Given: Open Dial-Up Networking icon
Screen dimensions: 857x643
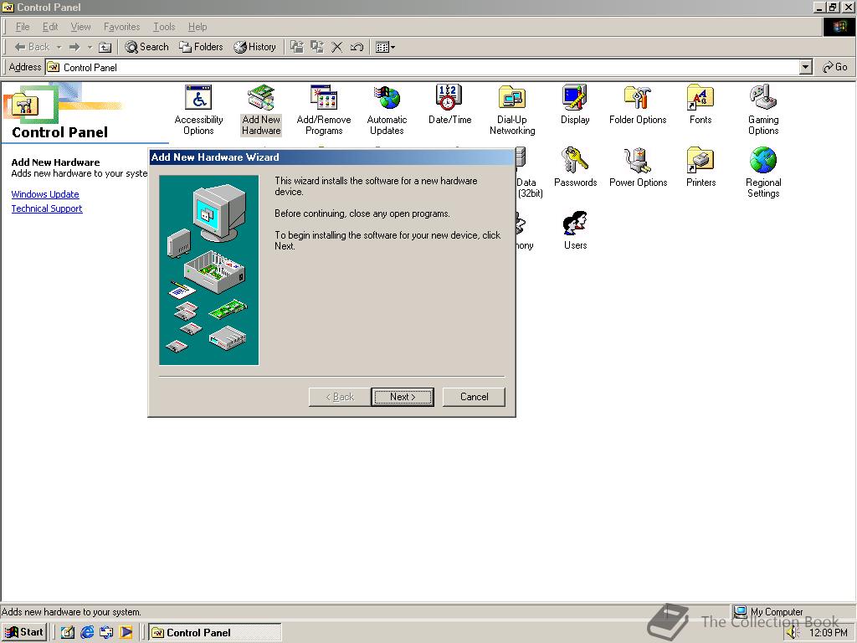Looking at the screenshot, I should pyautogui.click(x=512, y=110).
